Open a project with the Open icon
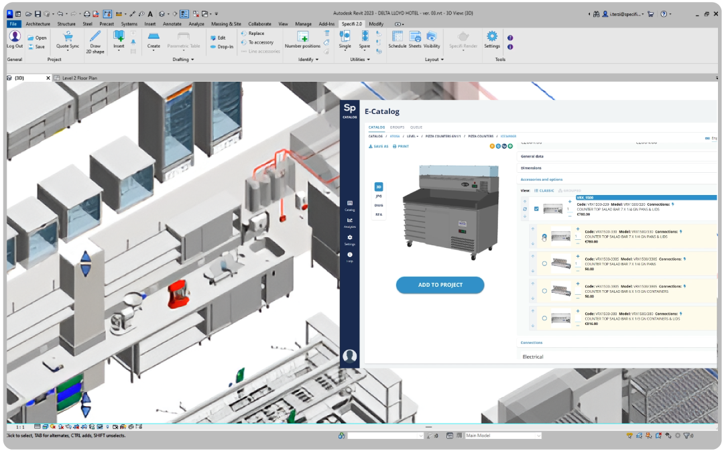The image size is (724, 451). 37,38
